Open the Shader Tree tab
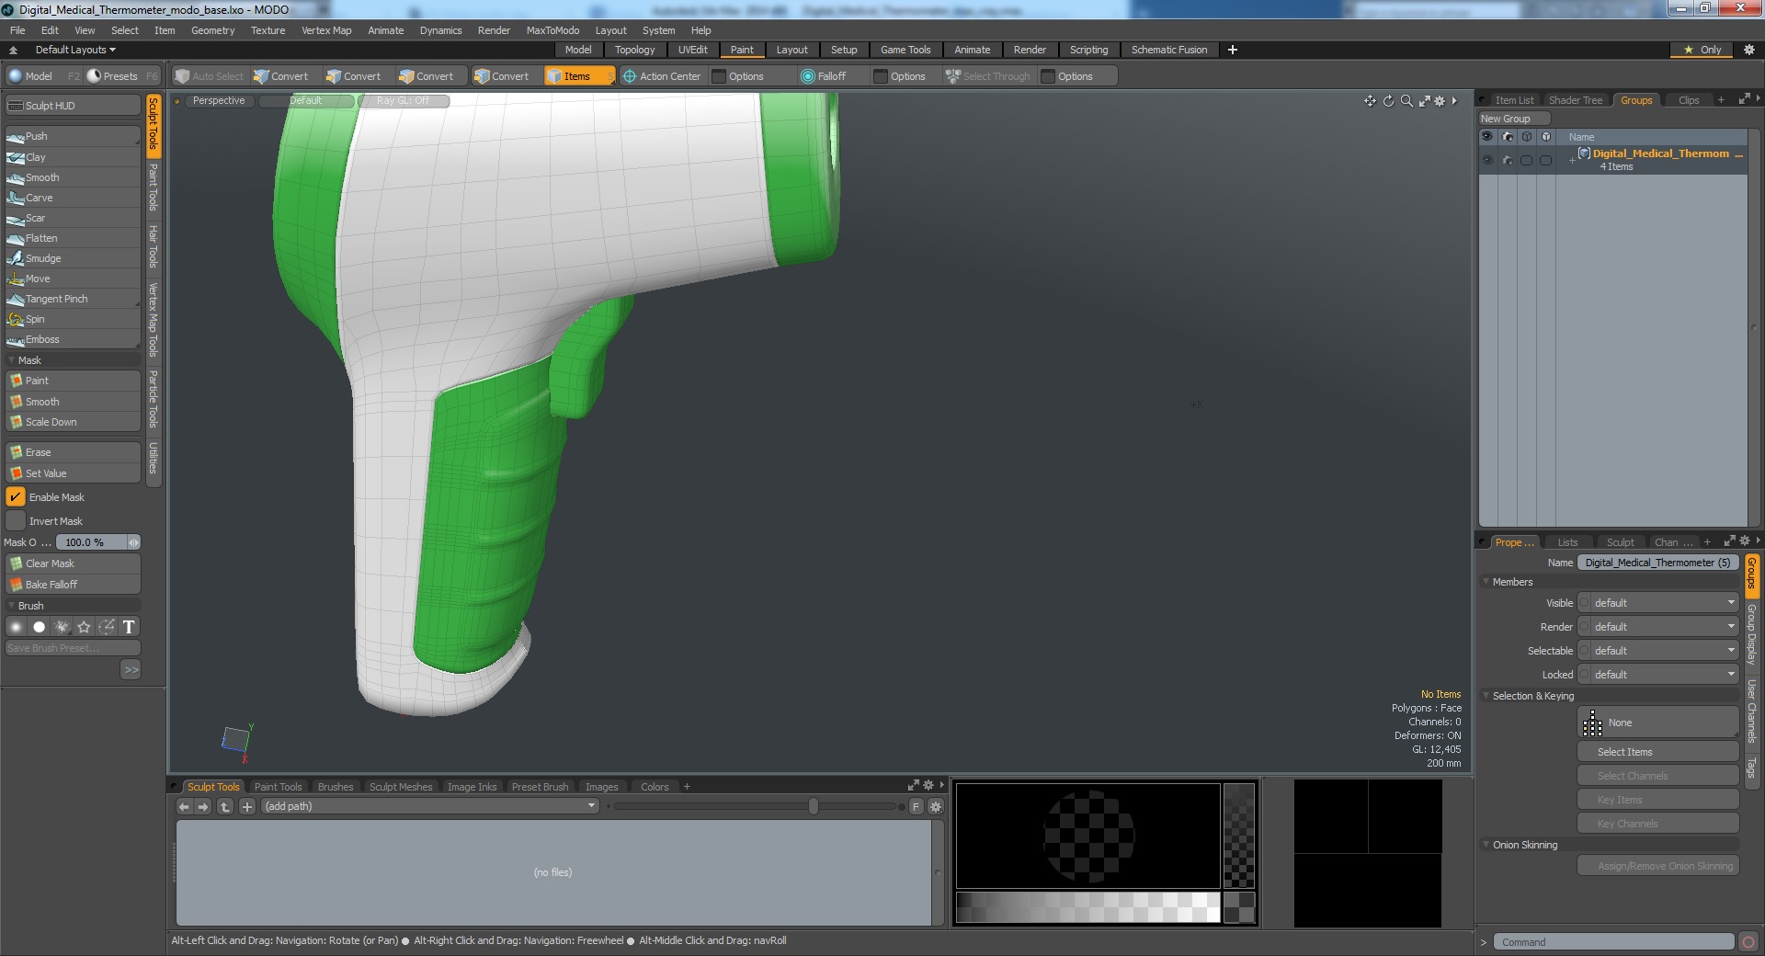 tap(1575, 100)
